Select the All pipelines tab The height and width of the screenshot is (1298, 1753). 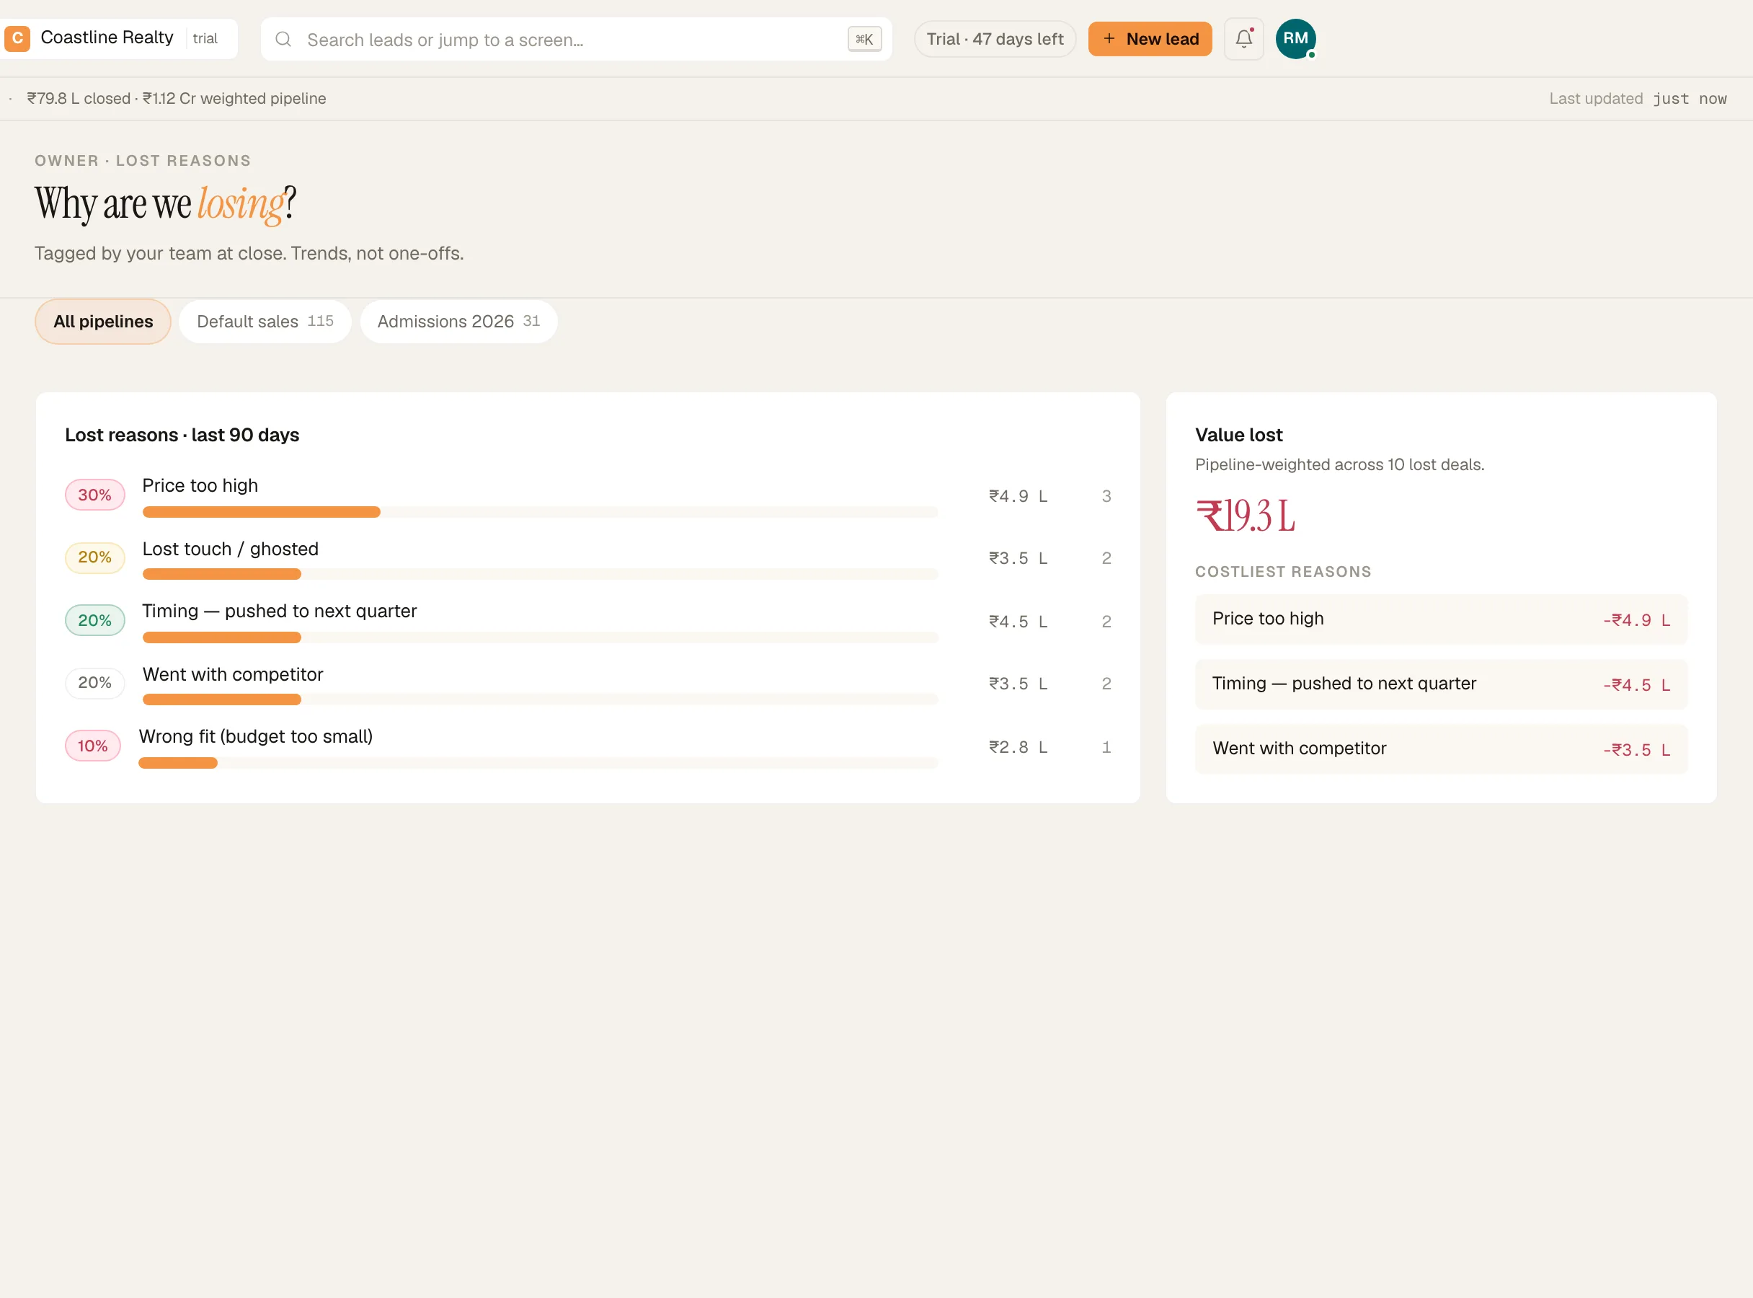point(103,322)
